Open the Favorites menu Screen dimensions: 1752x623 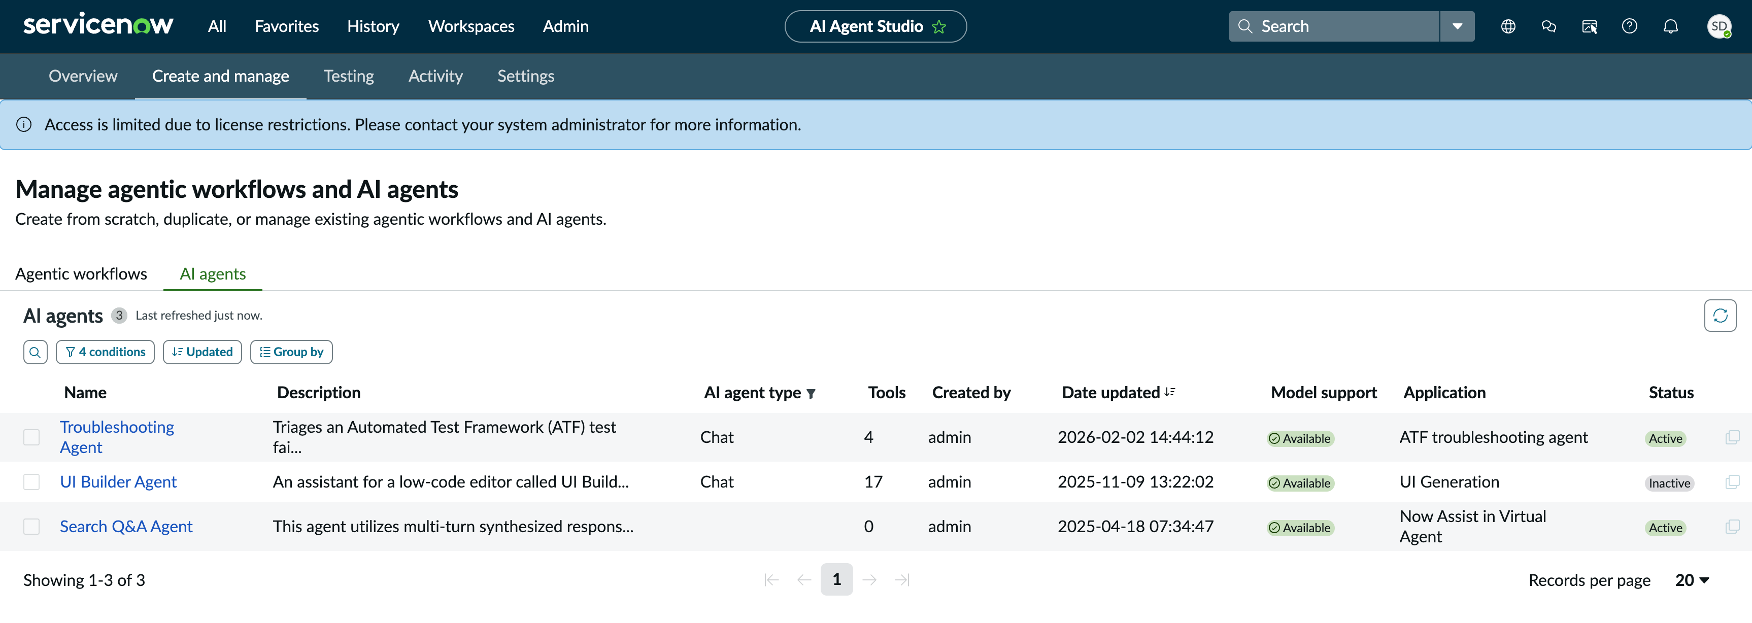point(286,26)
